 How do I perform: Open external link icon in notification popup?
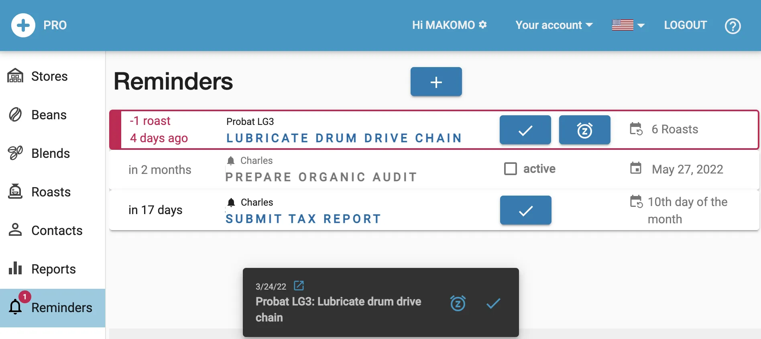299,286
